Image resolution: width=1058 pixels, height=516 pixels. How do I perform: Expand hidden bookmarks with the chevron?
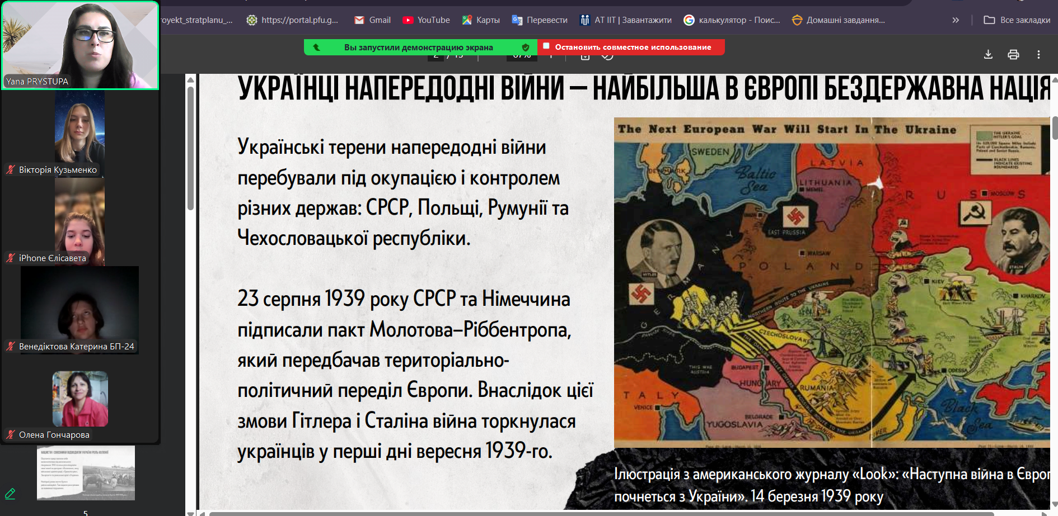(x=956, y=20)
